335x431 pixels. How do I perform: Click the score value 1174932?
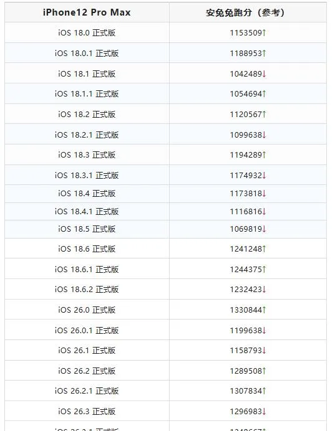pyautogui.click(x=246, y=176)
